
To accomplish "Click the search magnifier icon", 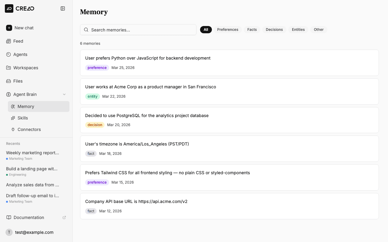I will (x=86, y=30).
